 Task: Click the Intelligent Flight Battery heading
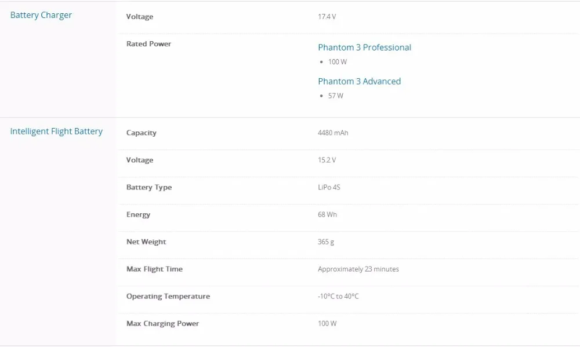56,132
